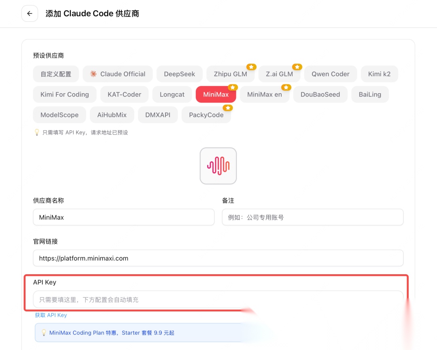Choose the DMXAPI preset
This screenshot has height=350, width=437.
[x=158, y=115]
